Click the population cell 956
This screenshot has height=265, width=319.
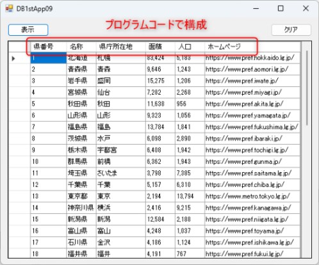pyautogui.click(x=190, y=104)
